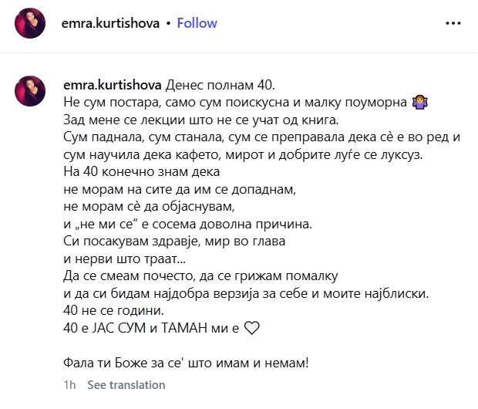Click See translation below the caption

[x=126, y=384]
